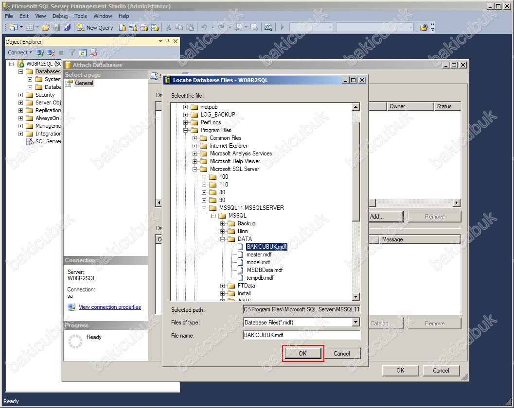514x408 pixels.
Task: Open the Help menu
Action: (x=124, y=16)
